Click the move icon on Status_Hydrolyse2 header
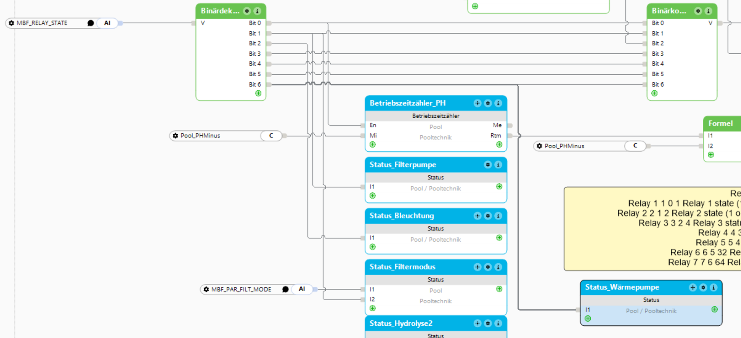This screenshot has height=338, width=741. [x=477, y=324]
